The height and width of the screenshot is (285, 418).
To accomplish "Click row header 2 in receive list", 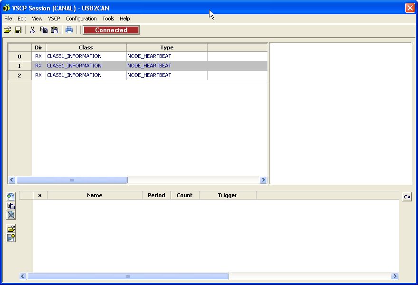I will click(x=19, y=75).
